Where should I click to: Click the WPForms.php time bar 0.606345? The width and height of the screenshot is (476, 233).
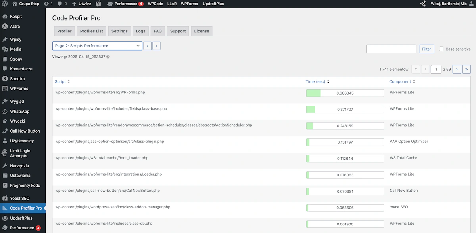(x=345, y=93)
